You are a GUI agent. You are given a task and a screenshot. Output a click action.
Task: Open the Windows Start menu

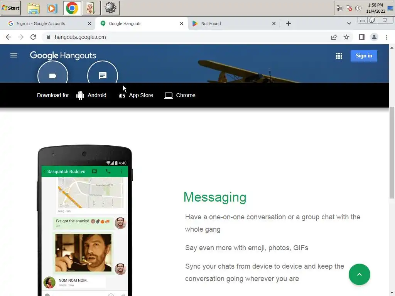tap(10, 8)
